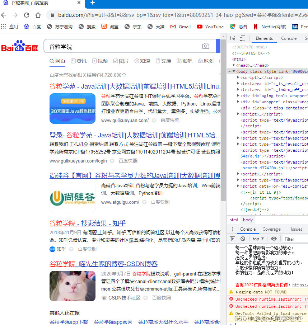This screenshot has height=325, width=308.
Task: Switch to 知道 search tab
Action: 142,61
